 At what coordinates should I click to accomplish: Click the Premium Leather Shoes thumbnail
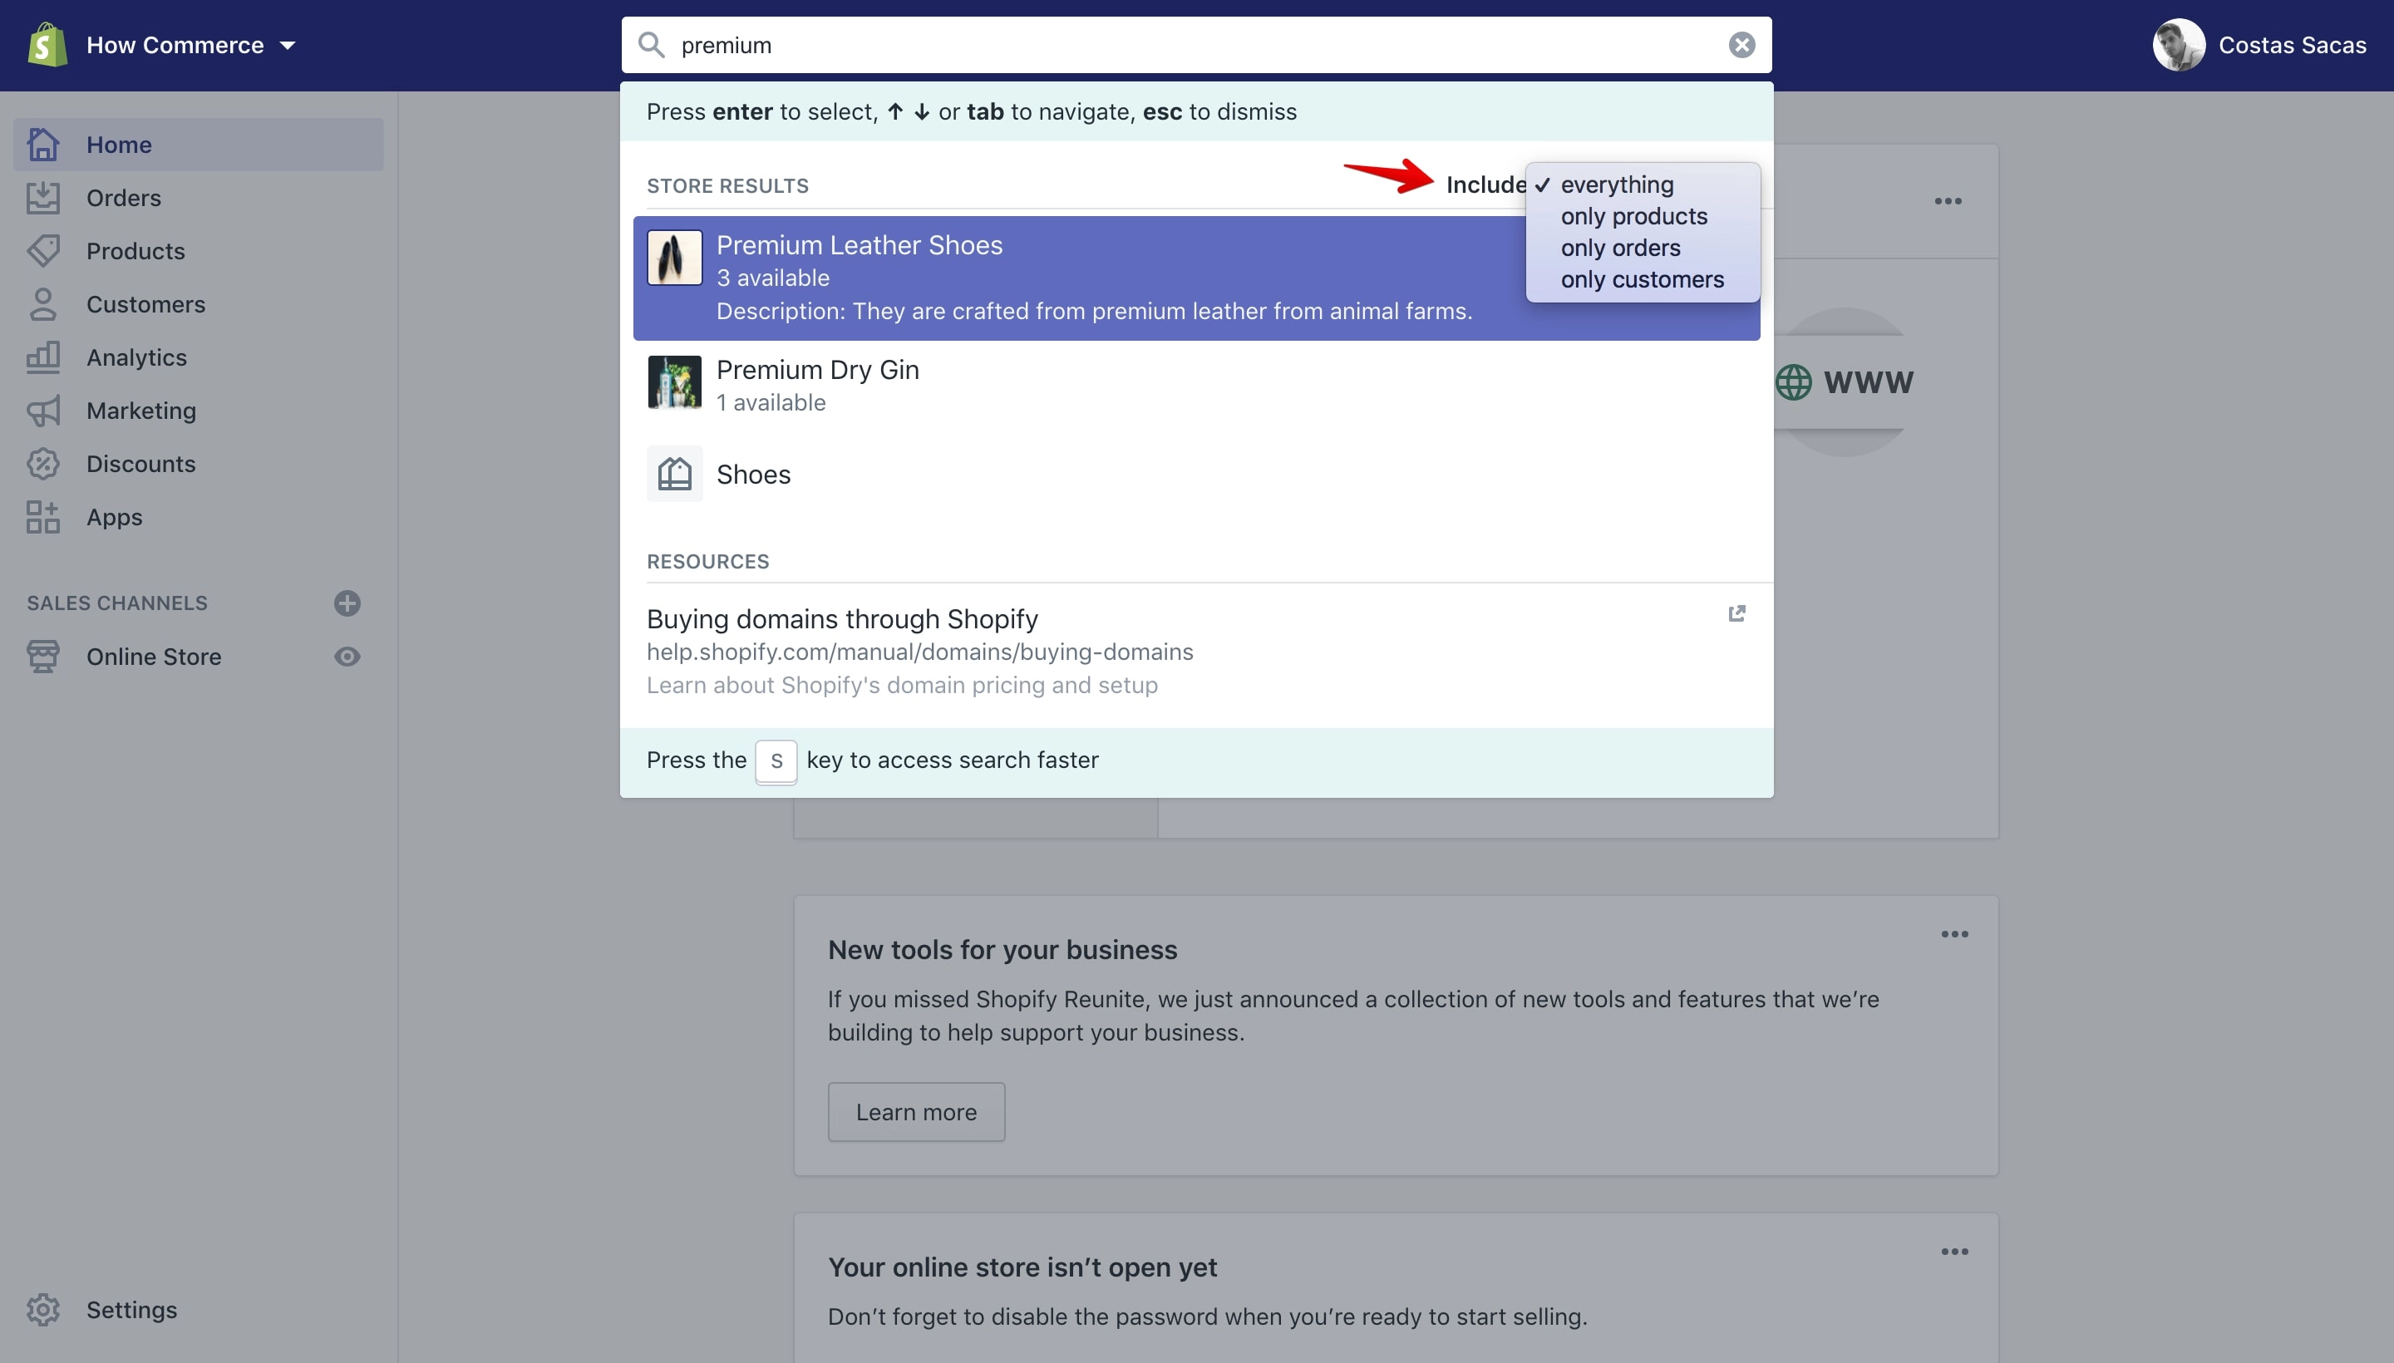(674, 258)
